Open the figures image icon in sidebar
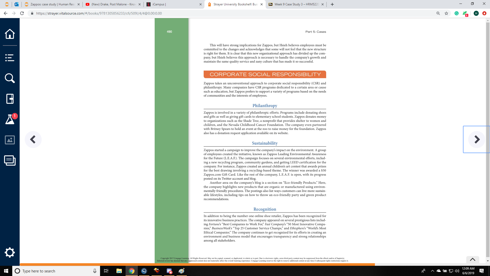This screenshot has width=490, height=276. coord(10,140)
